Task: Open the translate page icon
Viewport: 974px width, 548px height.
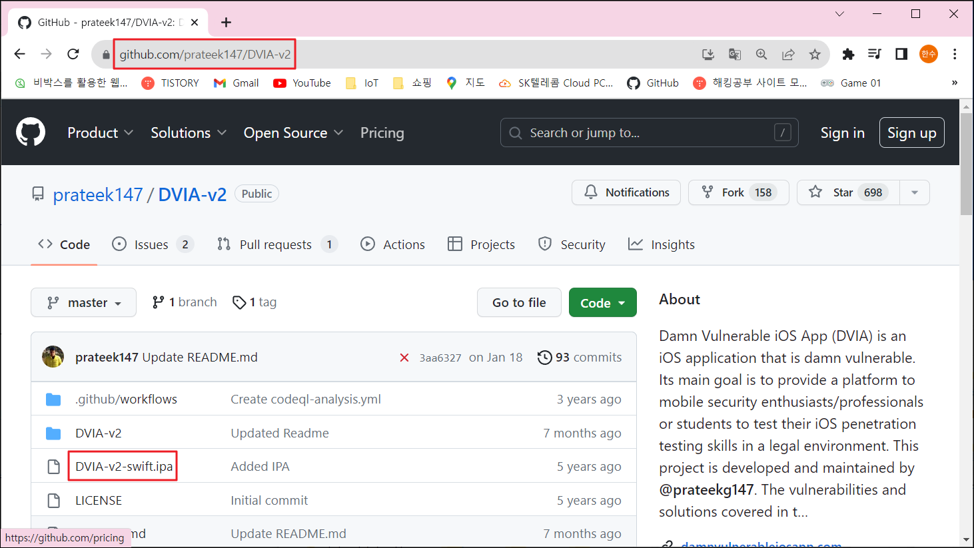Action: coord(735,55)
